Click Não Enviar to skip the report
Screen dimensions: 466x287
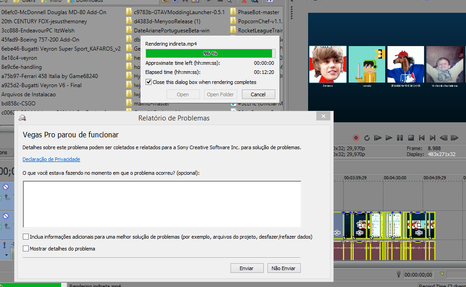[x=283, y=268]
